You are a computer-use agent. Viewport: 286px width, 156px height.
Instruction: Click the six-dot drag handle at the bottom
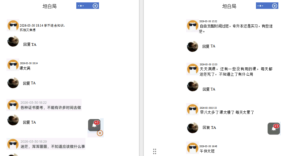pos(155,151)
